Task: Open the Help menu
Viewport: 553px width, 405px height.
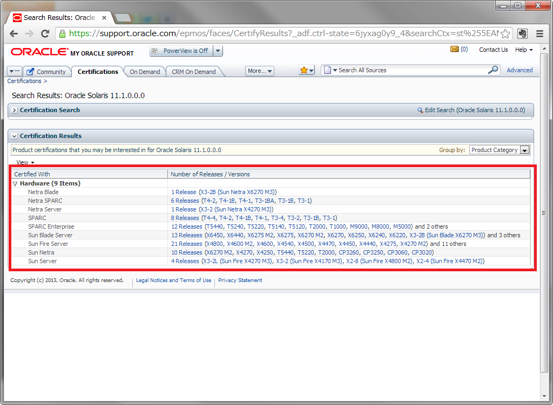Action: click(524, 50)
